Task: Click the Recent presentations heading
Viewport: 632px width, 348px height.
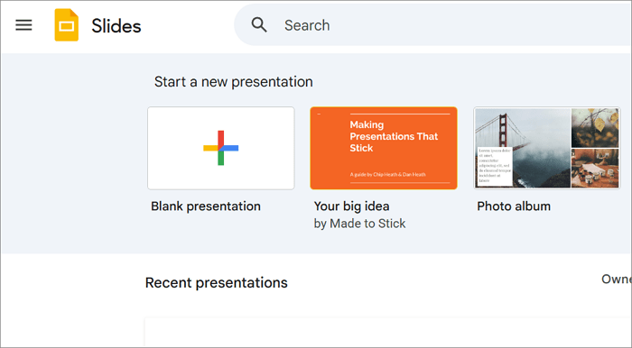Action: 217,283
